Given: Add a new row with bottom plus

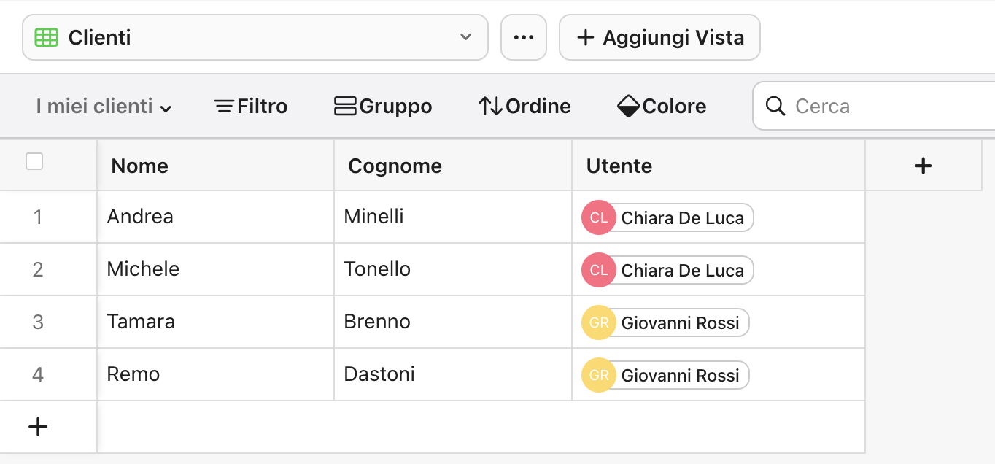Looking at the screenshot, I should click(x=37, y=426).
